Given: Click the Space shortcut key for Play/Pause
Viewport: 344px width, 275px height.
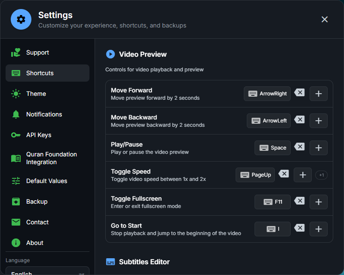Looking at the screenshot, I should click(273, 148).
